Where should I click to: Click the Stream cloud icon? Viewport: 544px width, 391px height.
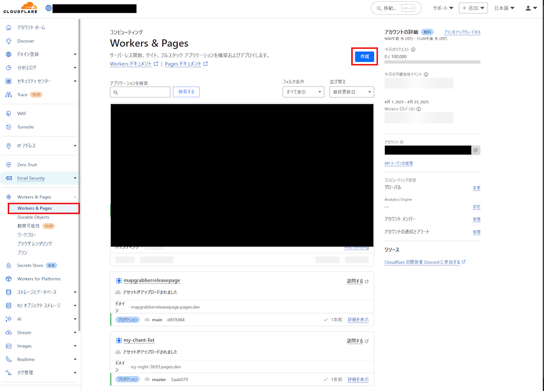tap(9, 333)
